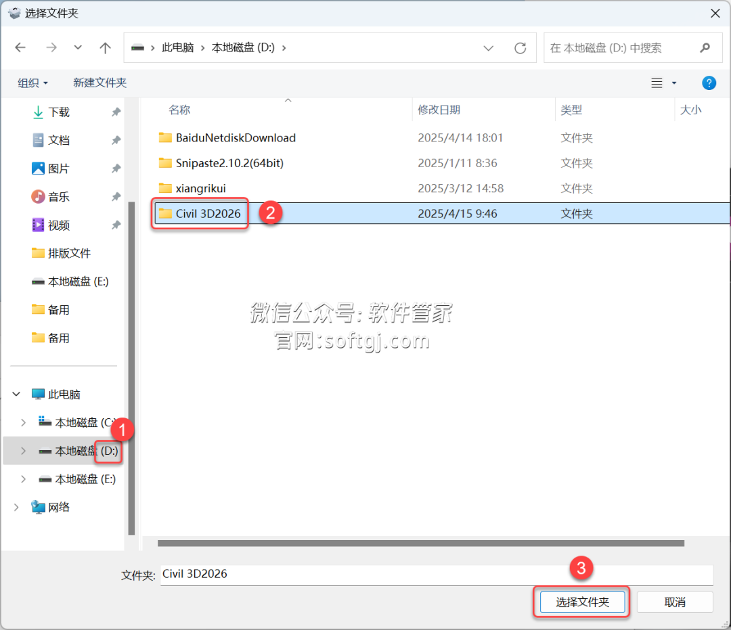Collapse the 此电脑 tree node
Screen dimensions: 731x630
(x=16, y=395)
